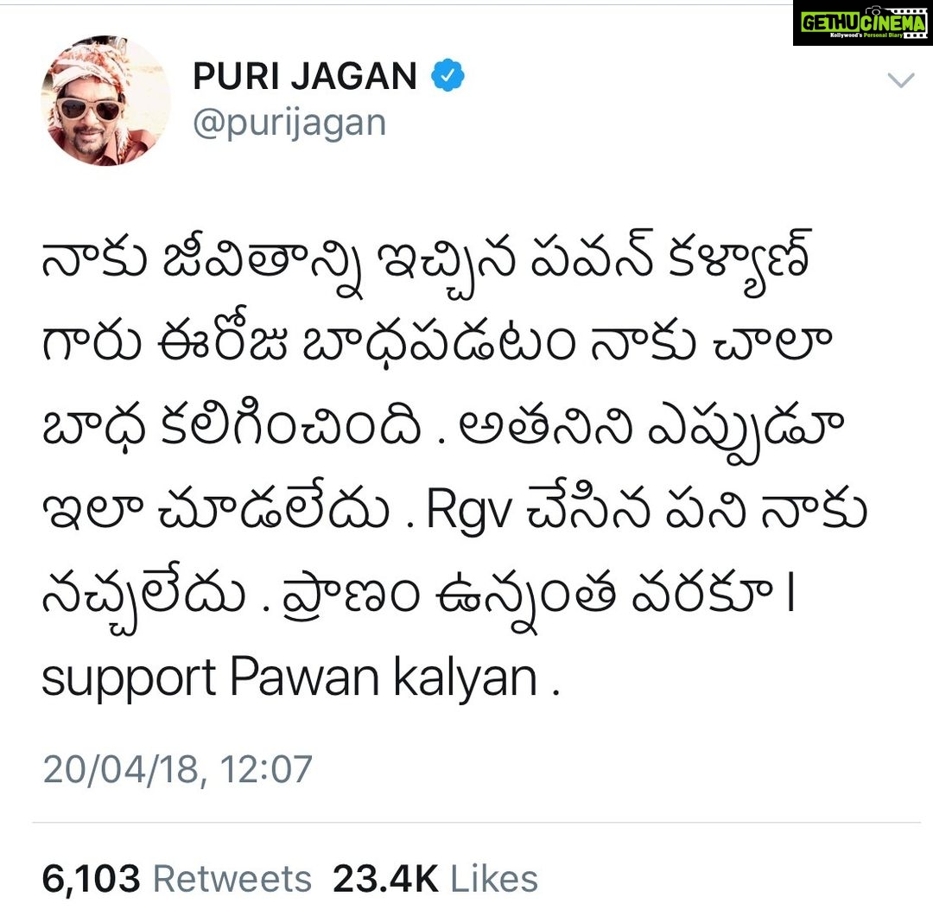This screenshot has height=923, width=933.
Task: Select the text support Pawan kalyan
Action: coord(301,679)
